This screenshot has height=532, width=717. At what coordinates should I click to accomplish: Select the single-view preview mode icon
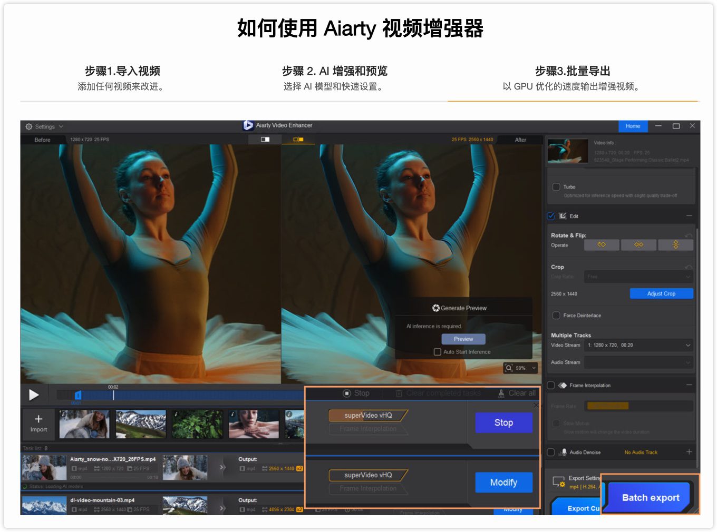tap(265, 140)
